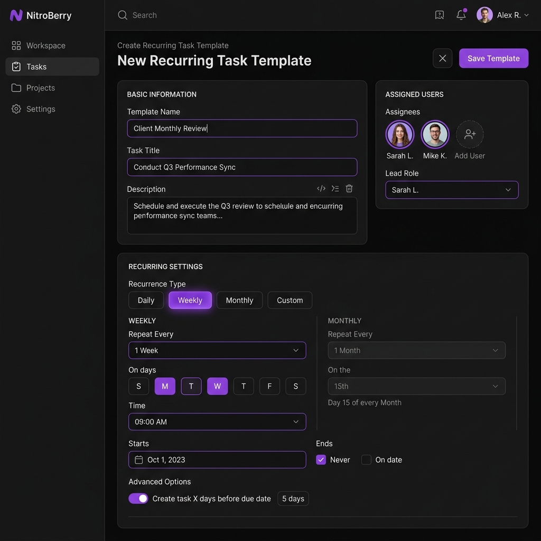Viewport: 541px width, 541px height.
Task: Toggle Monday in On days
Action: (x=165, y=386)
